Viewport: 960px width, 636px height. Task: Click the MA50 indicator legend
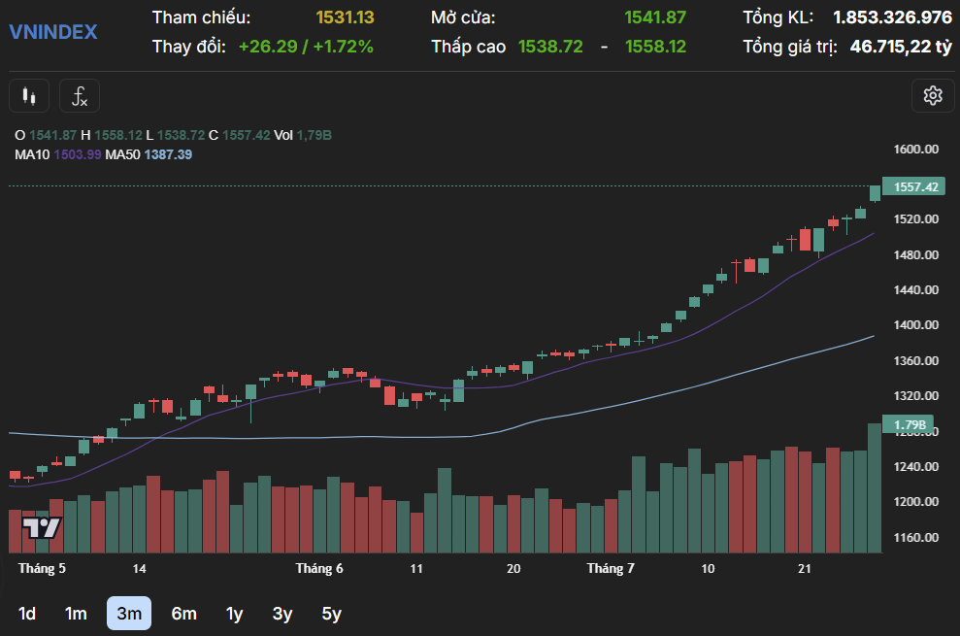[x=149, y=154]
